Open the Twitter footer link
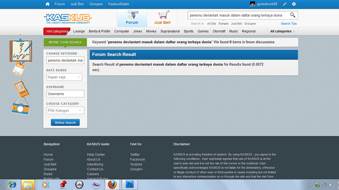The width and height of the screenshot is (339, 190). coord(135,155)
